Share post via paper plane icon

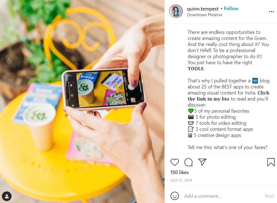tap(202, 162)
